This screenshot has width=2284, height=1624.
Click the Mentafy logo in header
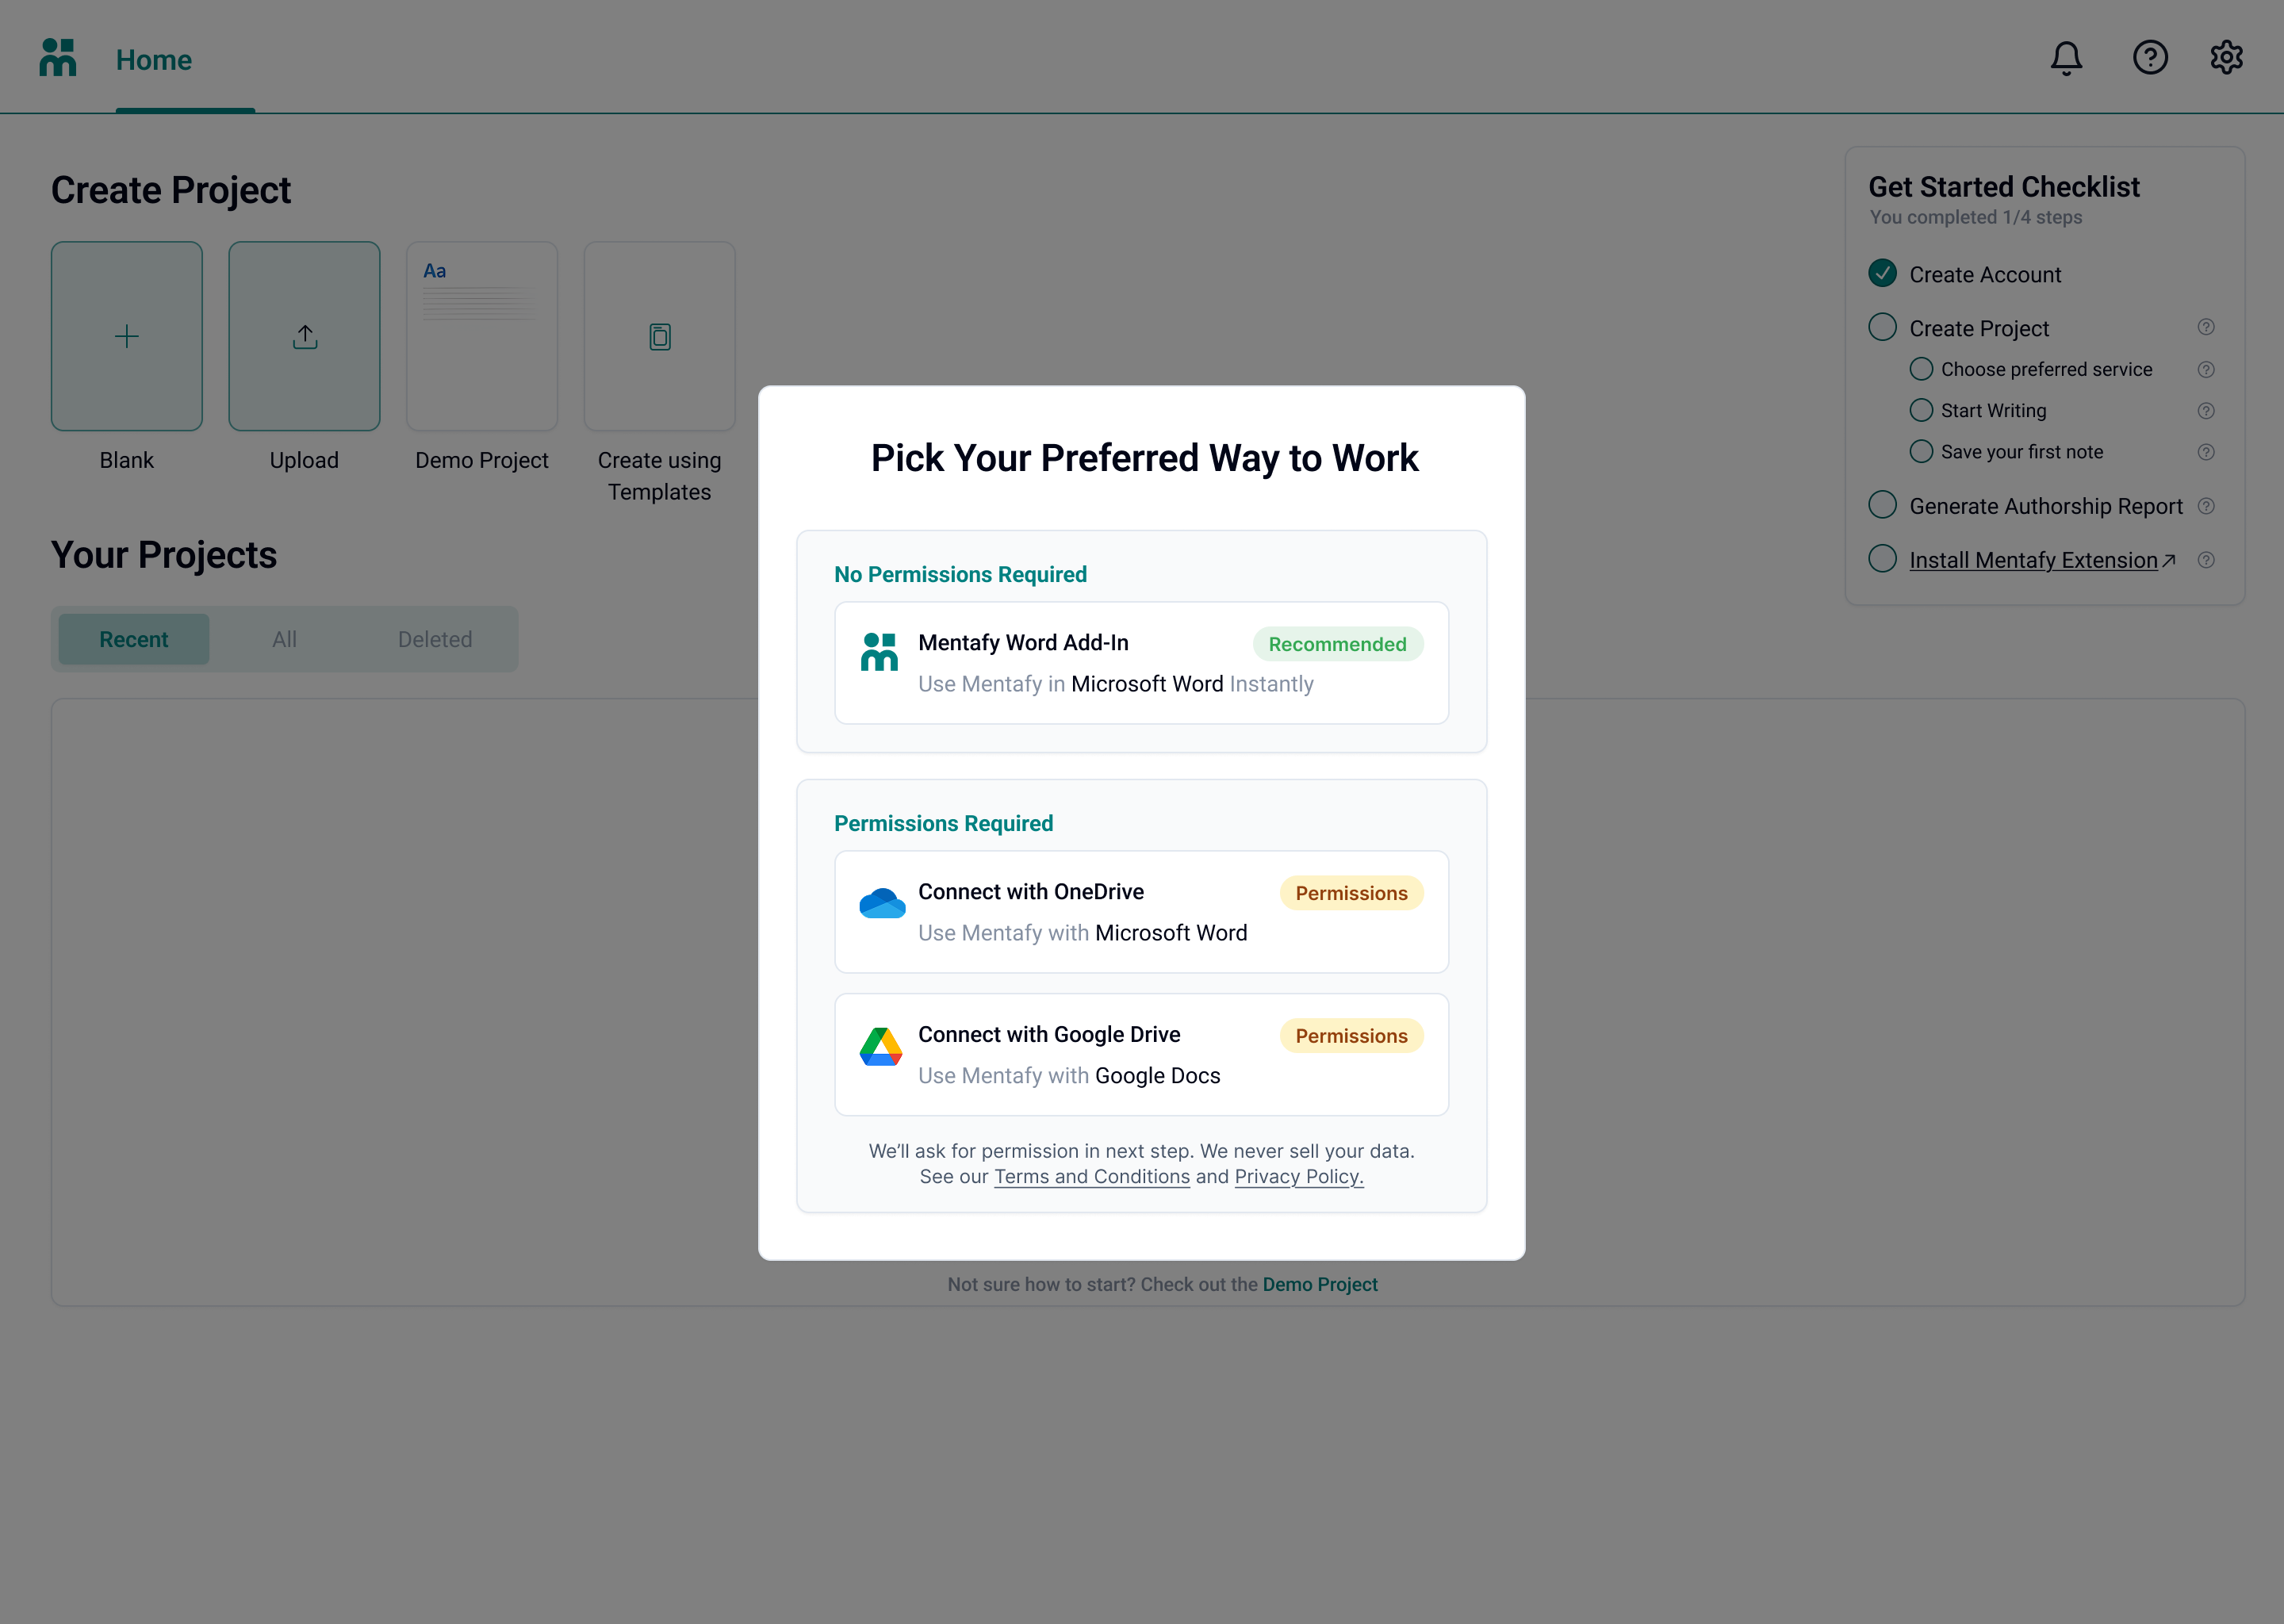tap(58, 57)
